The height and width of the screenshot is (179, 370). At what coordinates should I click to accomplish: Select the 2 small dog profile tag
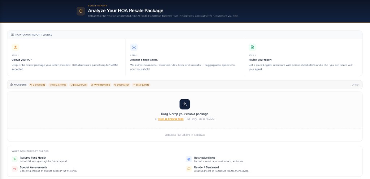38,85
